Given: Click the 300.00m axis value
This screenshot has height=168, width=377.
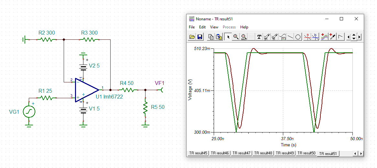Looking at the screenshot, I should coord(202,132).
